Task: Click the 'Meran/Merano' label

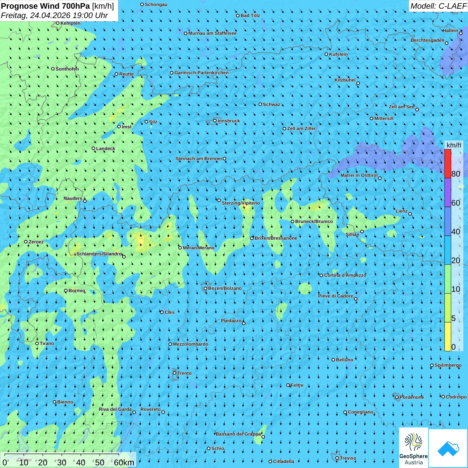Action: pyautogui.click(x=199, y=248)
